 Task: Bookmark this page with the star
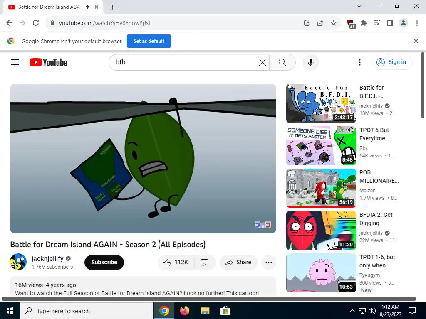[x=334, y=23]
